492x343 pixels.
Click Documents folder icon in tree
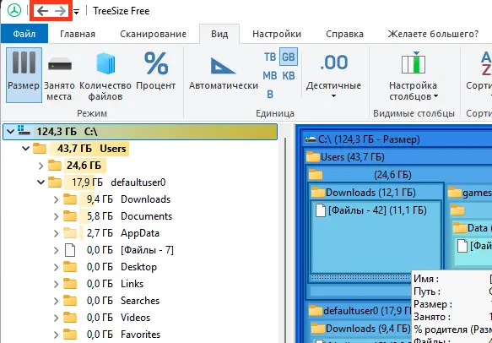tap(70, 216)
